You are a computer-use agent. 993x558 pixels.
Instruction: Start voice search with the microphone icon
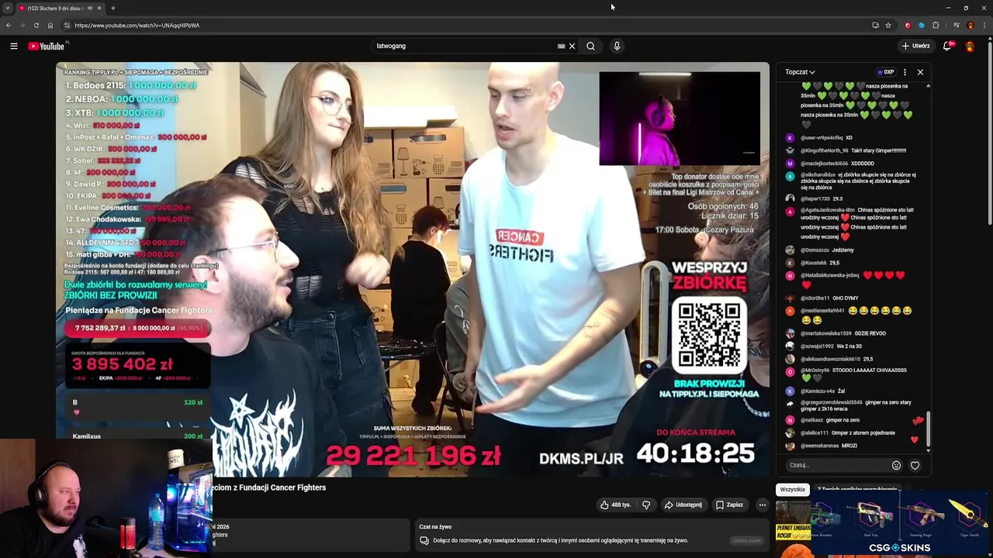(x=617, y=46)
